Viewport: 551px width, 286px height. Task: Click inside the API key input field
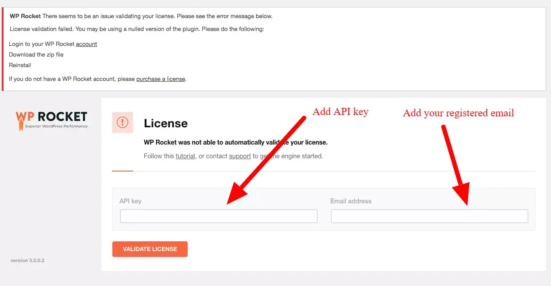tap(218, 216)
